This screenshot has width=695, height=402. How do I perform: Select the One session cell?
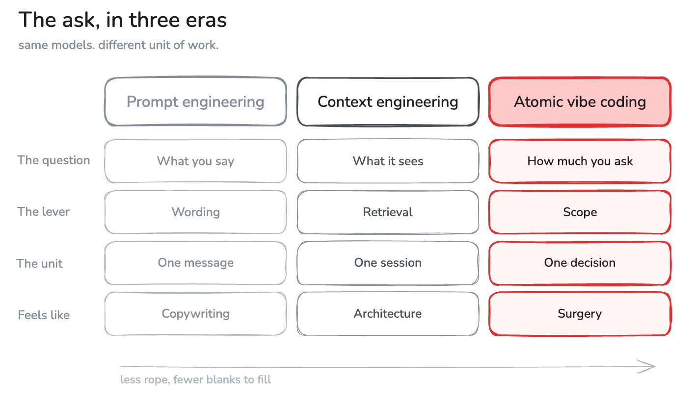(x=388, y=263)
